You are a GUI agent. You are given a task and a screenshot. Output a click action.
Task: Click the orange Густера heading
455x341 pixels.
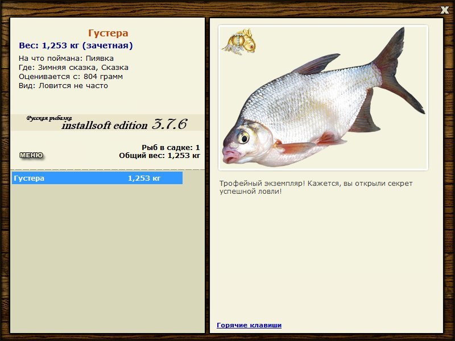(x=108, y=33)
